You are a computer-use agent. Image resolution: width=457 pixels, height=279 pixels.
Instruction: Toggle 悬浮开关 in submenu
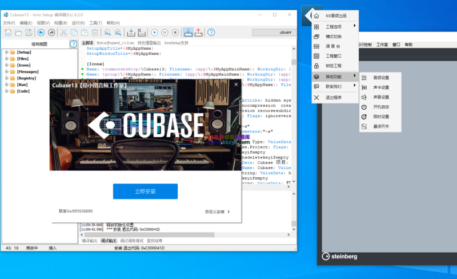pos(380,126)
